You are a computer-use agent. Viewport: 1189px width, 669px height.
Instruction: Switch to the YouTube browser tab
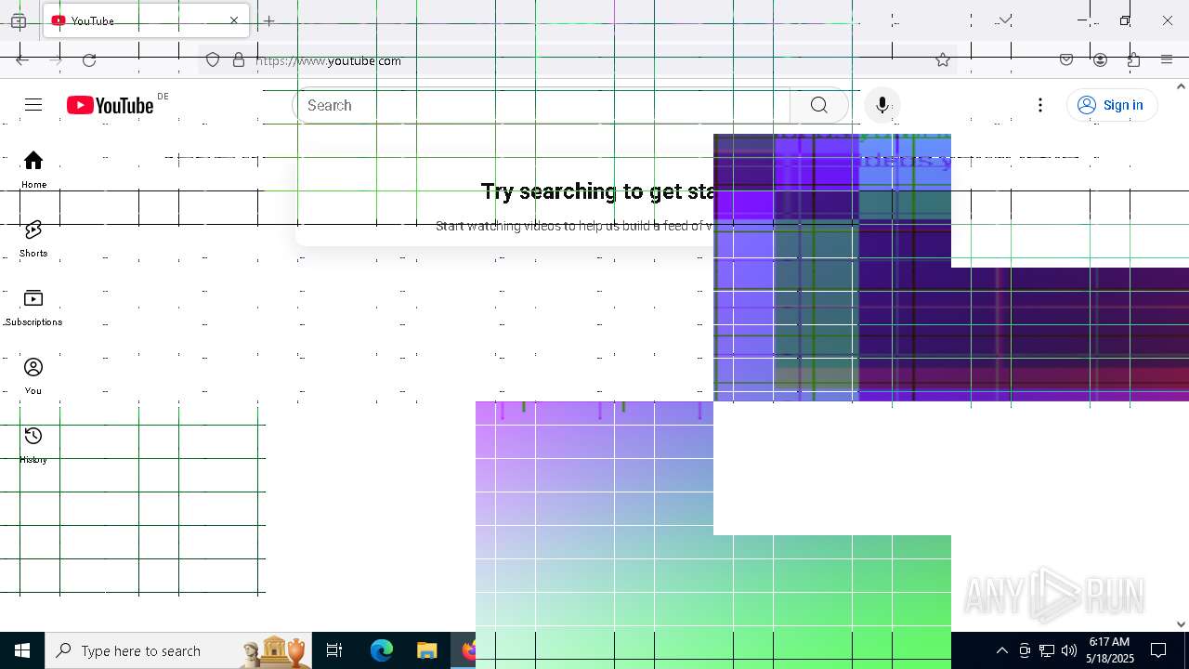[x=144, y=20]
